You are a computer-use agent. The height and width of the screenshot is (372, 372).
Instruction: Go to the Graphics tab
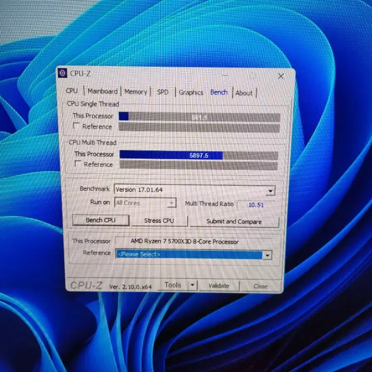pyautogui.click(x=191, y=93)
